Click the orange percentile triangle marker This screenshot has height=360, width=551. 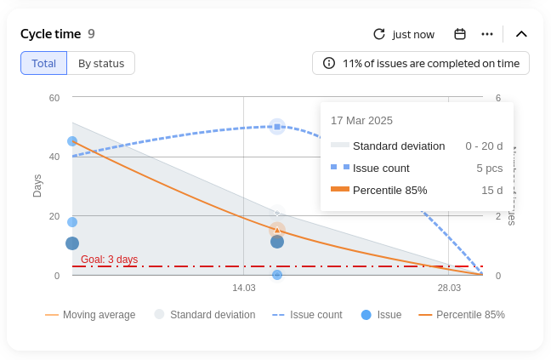click(277, 230)
